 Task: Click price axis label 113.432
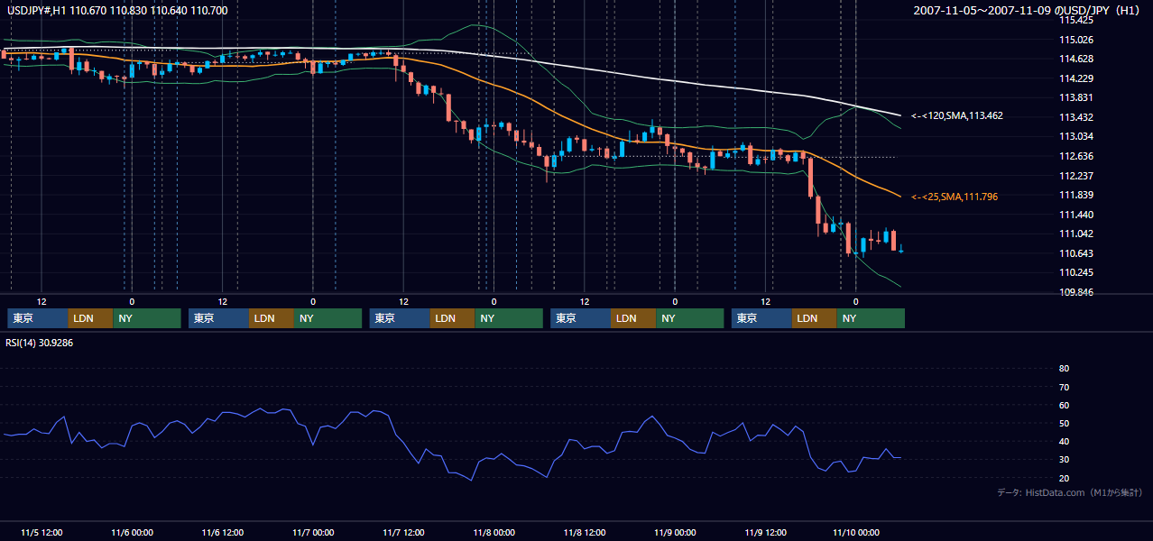pyautogui.click(x=1075, y=117)
